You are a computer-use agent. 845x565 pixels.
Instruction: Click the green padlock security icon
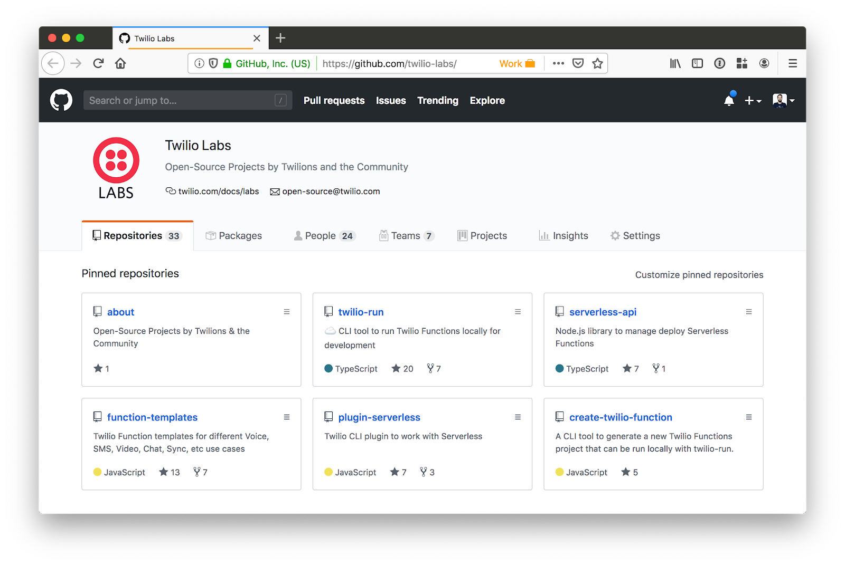coord(227,63)
